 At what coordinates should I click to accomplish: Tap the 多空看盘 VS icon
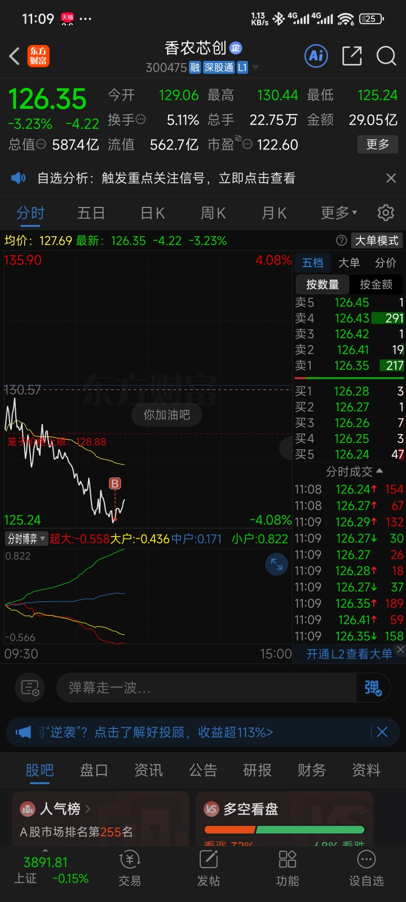click(211, 810)
